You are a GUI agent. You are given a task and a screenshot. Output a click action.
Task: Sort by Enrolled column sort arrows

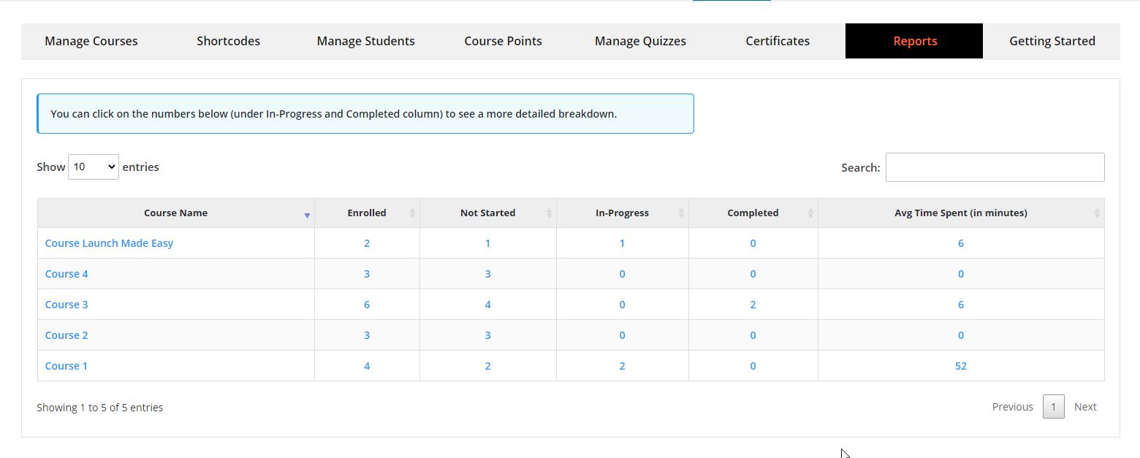(x=412, y=213)
